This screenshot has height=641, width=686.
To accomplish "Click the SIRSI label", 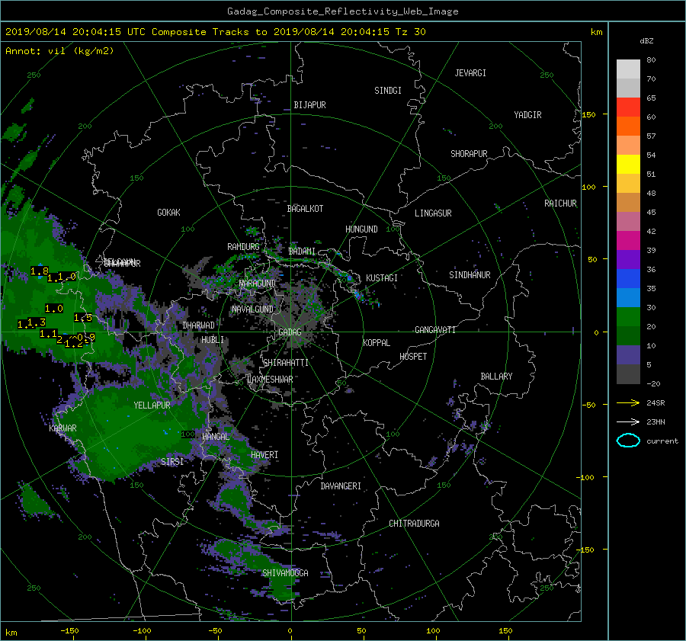I will pyautogui.click(x=172, y=462).
